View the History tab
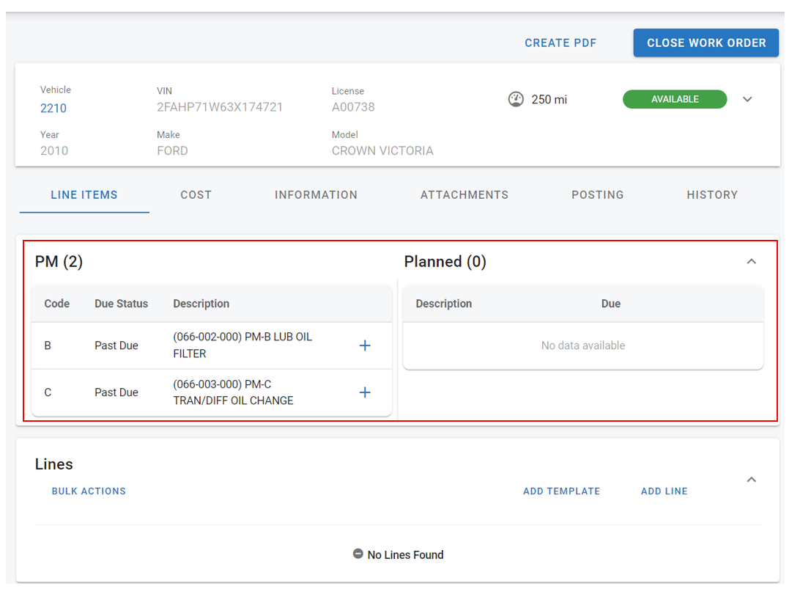 (712, 195)
